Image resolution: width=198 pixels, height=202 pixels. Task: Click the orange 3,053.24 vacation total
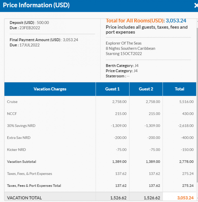point(185,198)
